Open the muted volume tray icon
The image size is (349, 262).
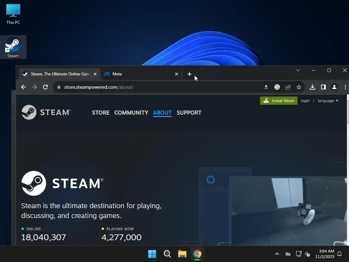(x=308, y=254)
